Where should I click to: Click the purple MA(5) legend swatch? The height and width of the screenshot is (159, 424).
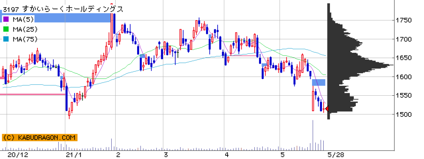[6, 19]
